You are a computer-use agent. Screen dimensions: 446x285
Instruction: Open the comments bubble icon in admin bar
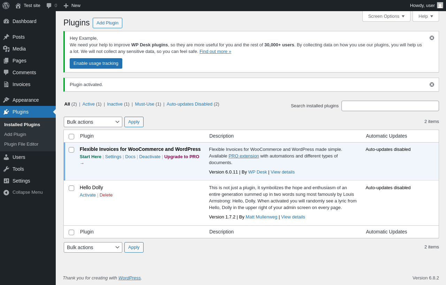49,6
